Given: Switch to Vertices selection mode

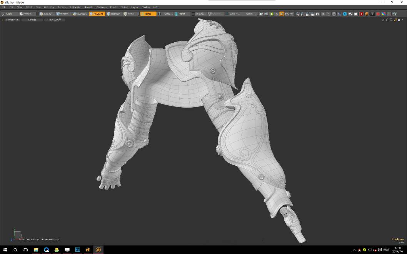Looking at the screenshot, I should point(63,14).
